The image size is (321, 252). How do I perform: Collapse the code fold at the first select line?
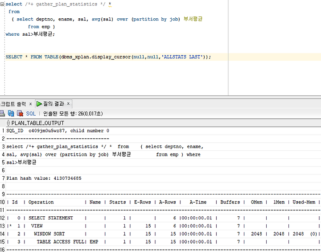coord(2,4)
